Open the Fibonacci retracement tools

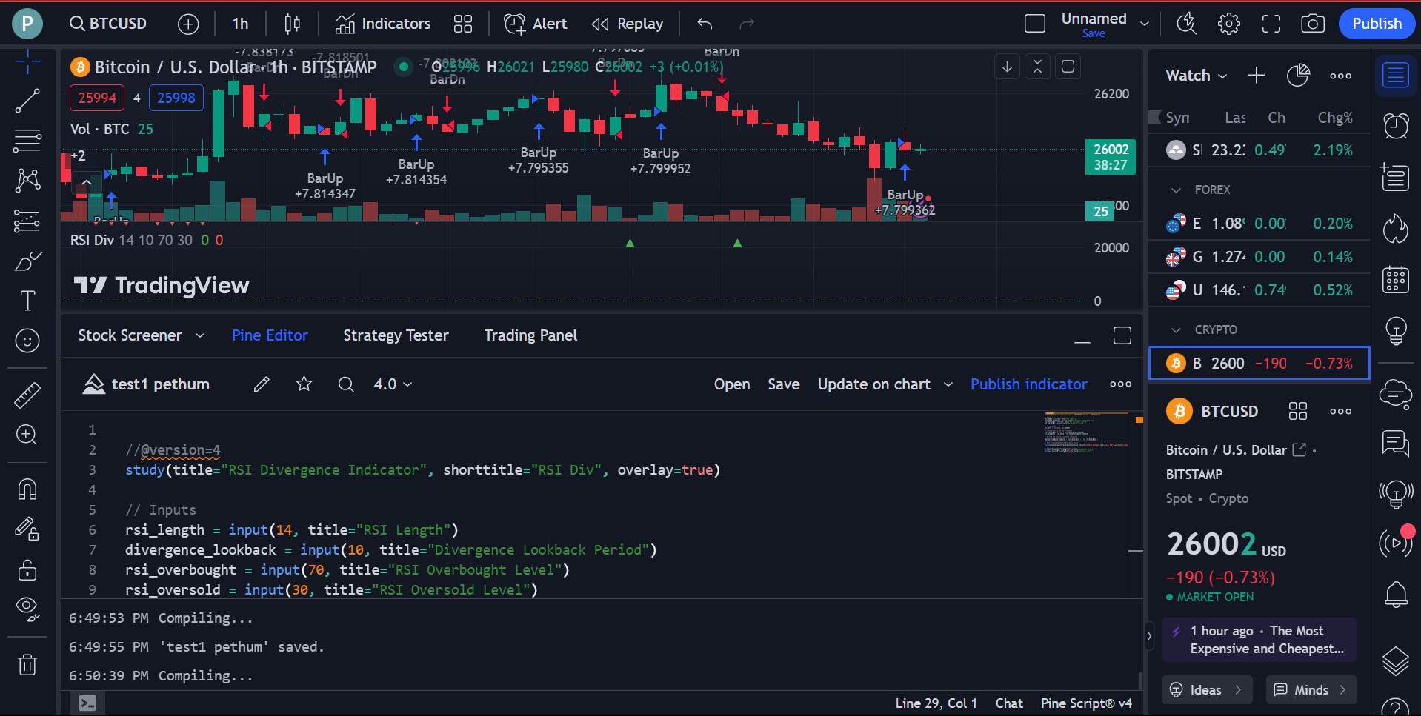tap(27, 140)
